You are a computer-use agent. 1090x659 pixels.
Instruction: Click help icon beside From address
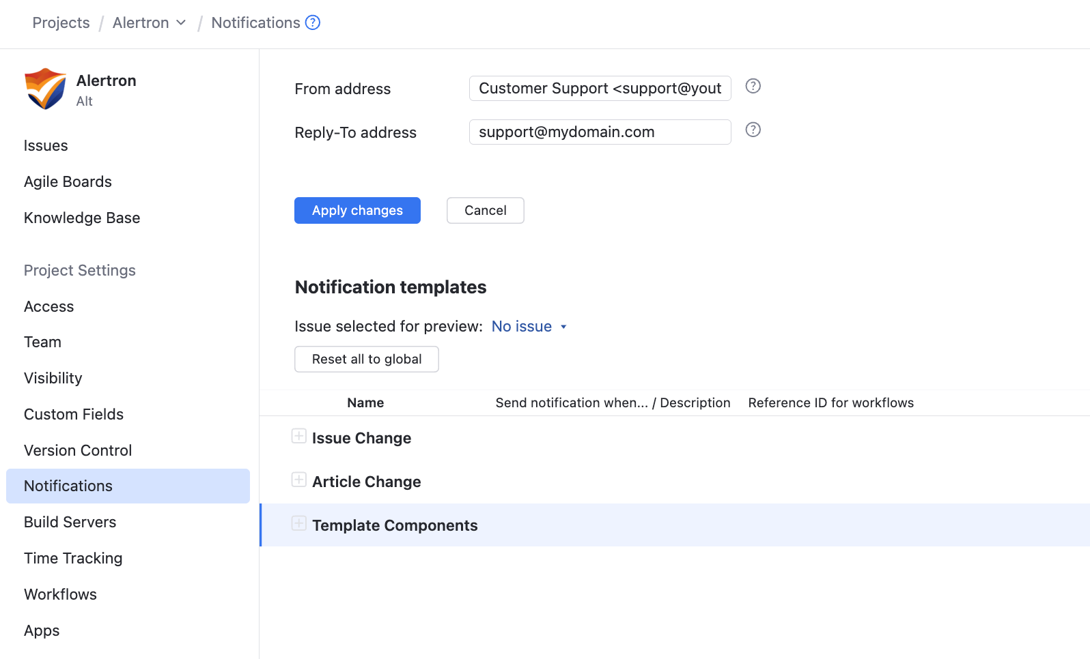(753, 86)
